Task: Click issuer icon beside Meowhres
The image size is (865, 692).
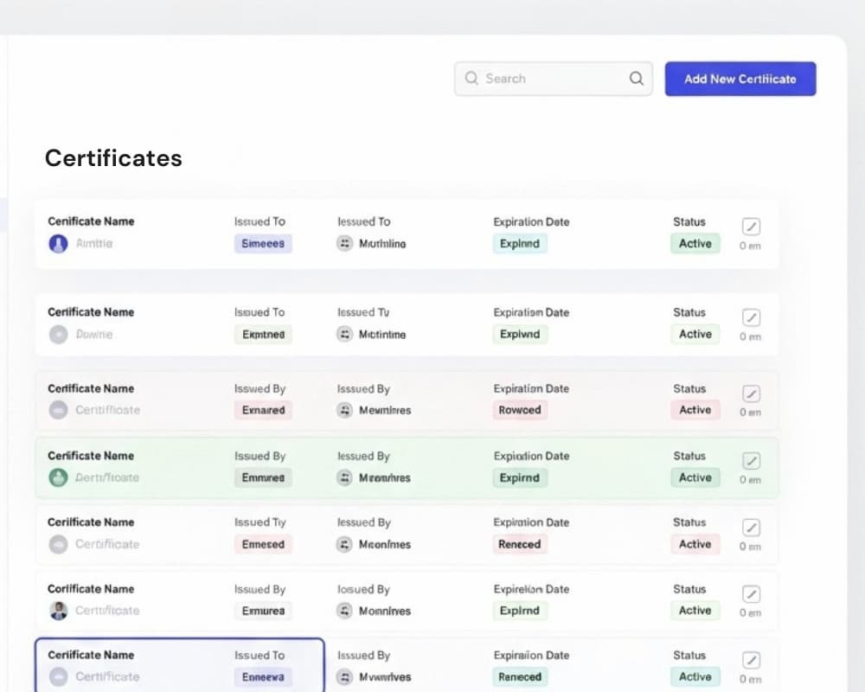Action: tap(345, 477)
